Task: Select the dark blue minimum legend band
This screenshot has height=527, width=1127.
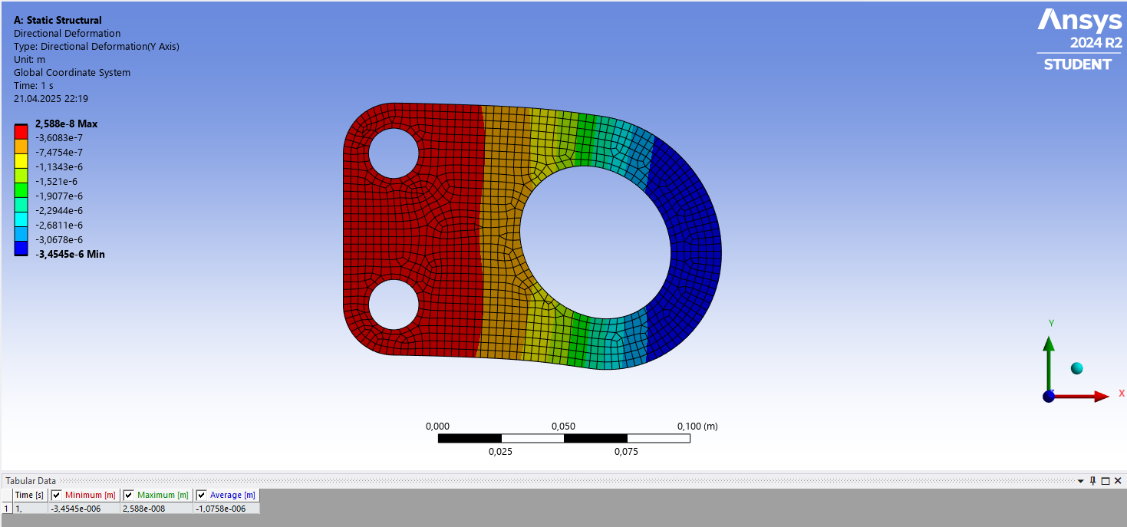Action: tap(21, 248)
